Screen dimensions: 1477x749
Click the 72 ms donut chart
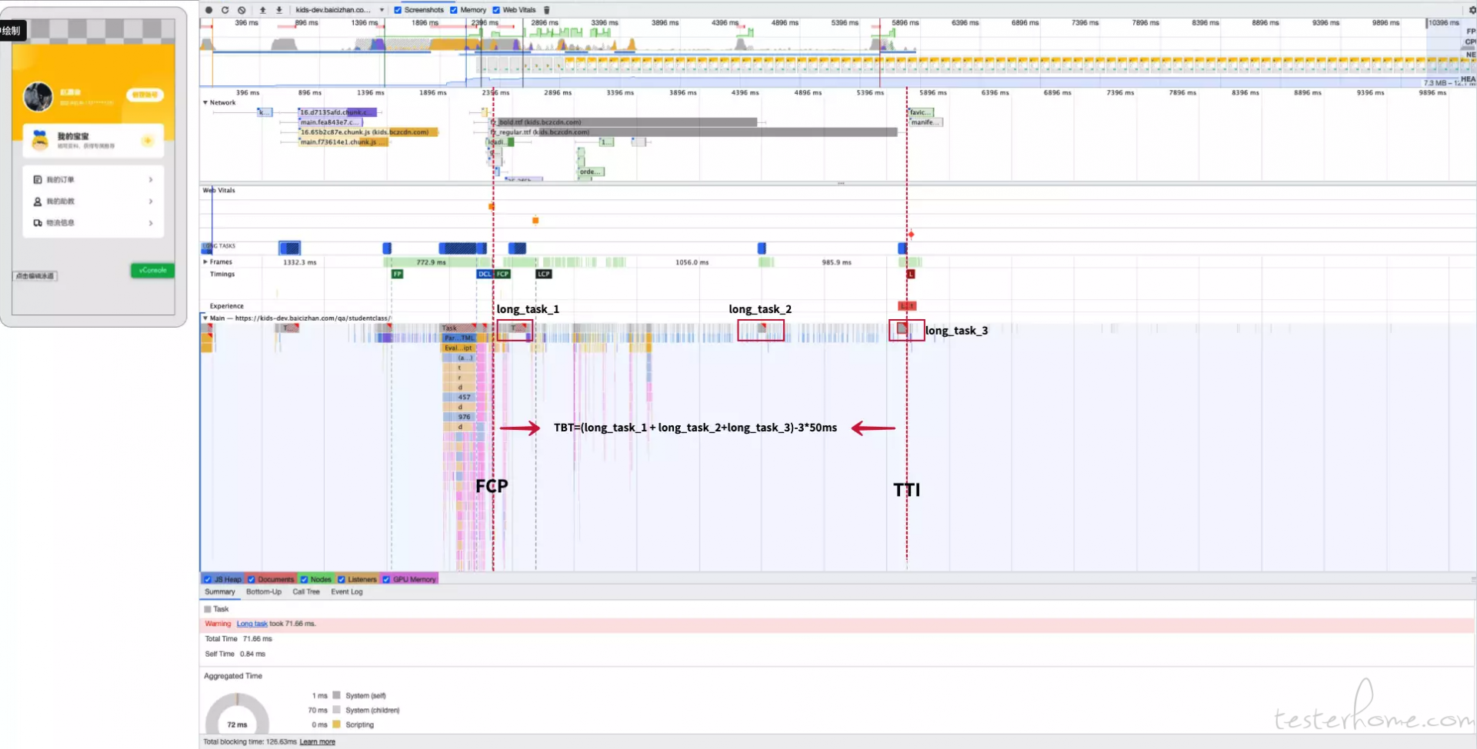(238, 714)
